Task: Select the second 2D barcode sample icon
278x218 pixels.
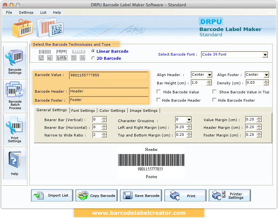Action: pos(50,58)
